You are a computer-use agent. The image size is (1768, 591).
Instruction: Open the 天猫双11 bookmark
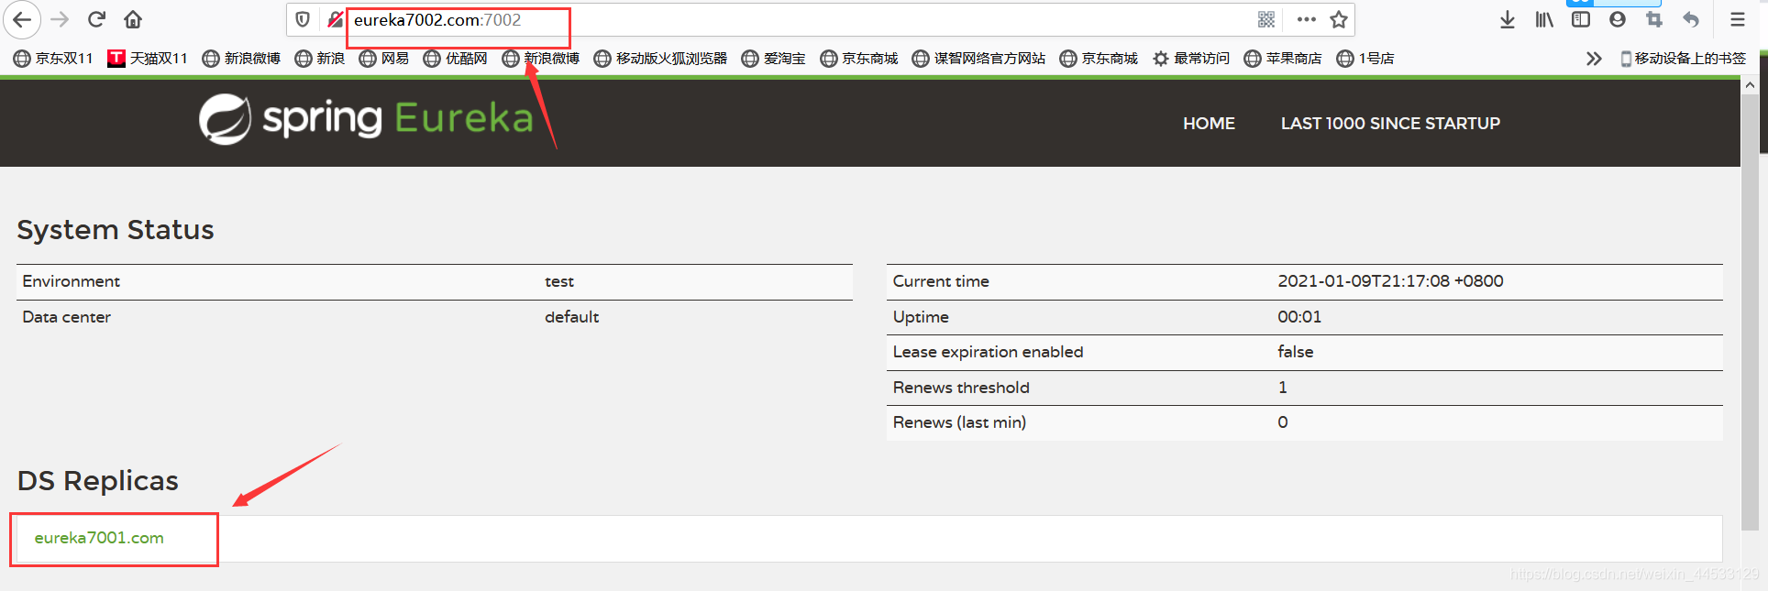(148, 59)
